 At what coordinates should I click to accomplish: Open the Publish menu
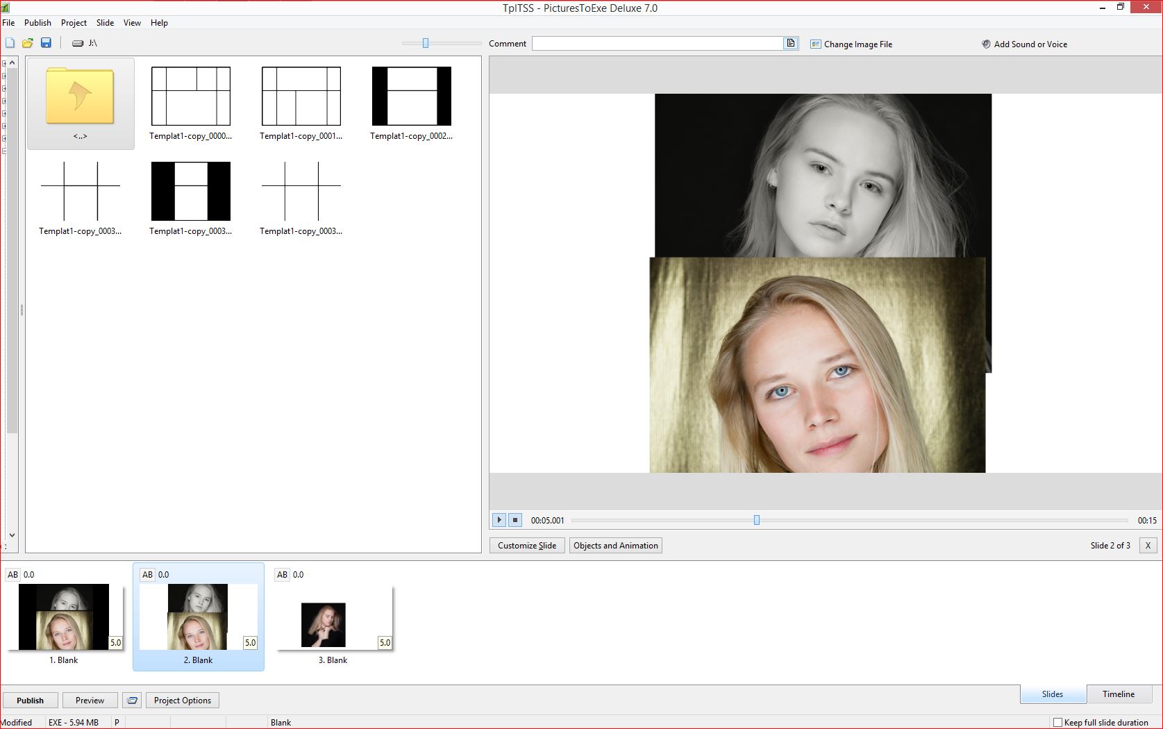[x=37, y=23]
